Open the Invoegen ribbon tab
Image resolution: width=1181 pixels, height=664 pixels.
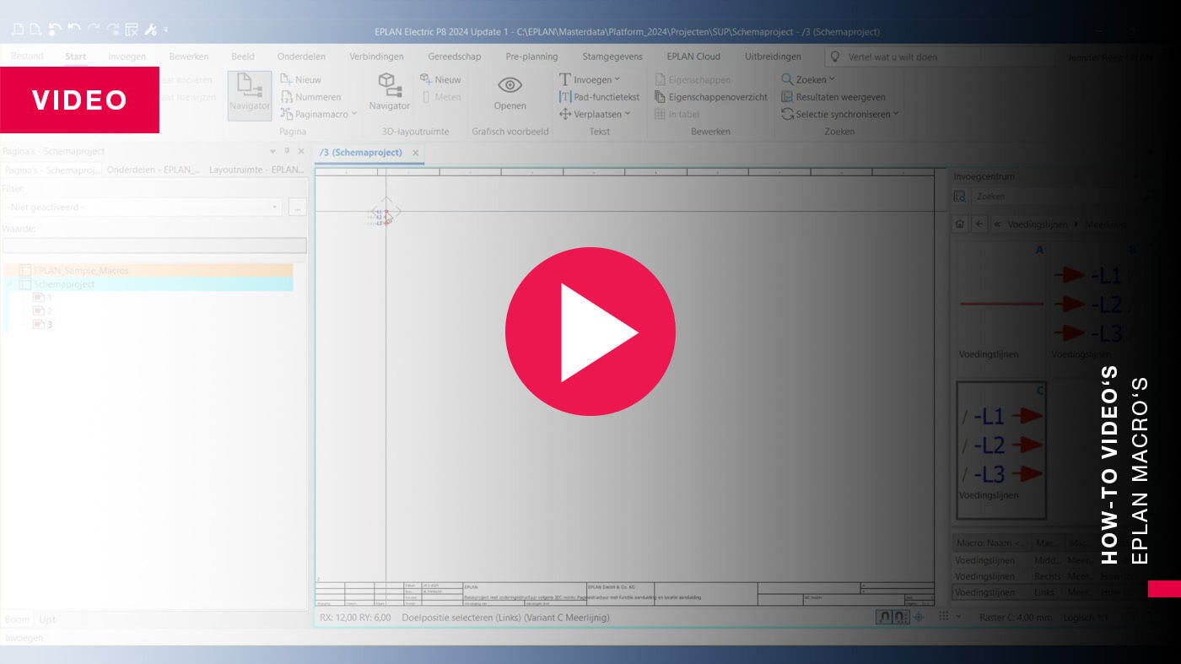click(127, 57)
